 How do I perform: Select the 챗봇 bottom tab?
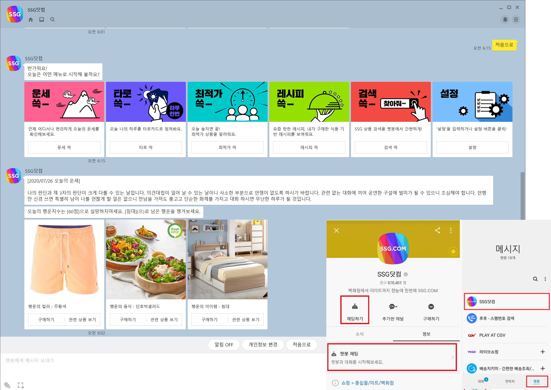[x=537, y=381]
